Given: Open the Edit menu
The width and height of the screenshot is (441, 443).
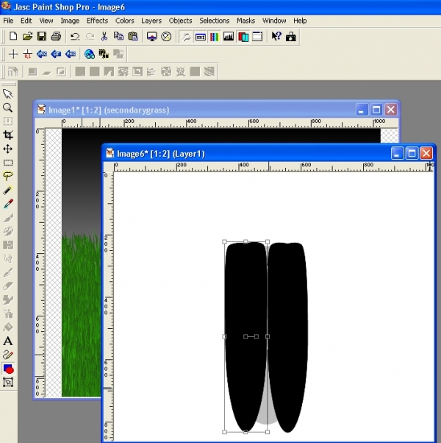Looking at the screenshot, I should pyautogui.click(x=26, y=21).
